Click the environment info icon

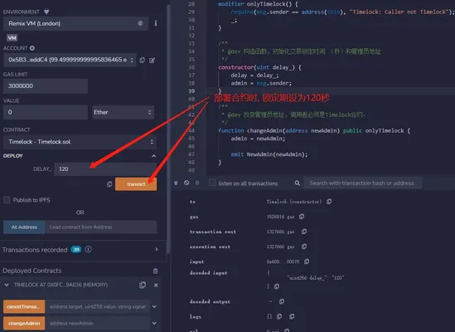pos(156,23)
